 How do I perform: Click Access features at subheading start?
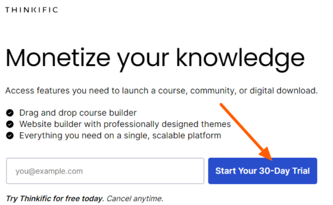tap(37, 91)
